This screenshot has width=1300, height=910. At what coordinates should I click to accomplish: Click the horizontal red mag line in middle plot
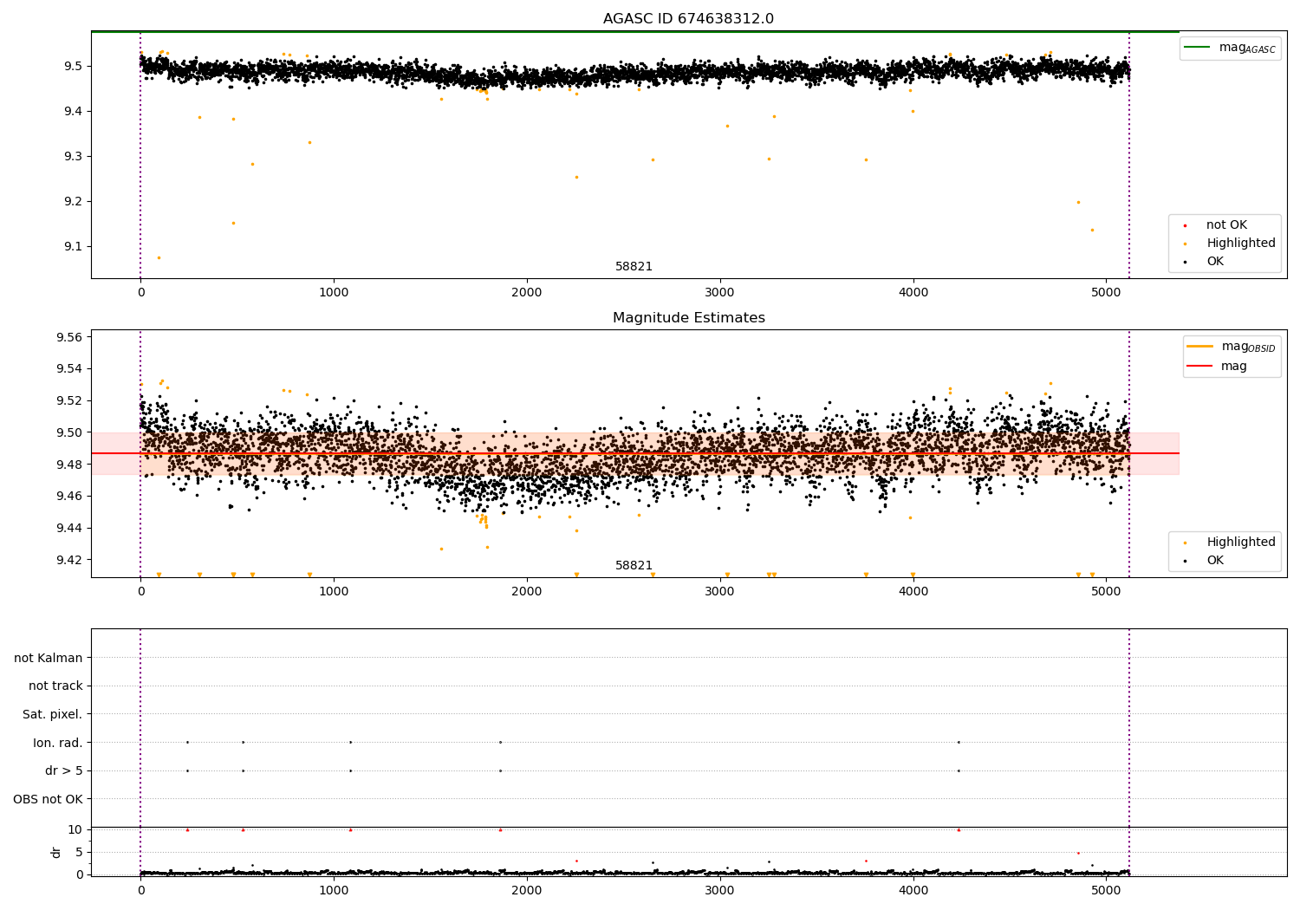(634, 453)
